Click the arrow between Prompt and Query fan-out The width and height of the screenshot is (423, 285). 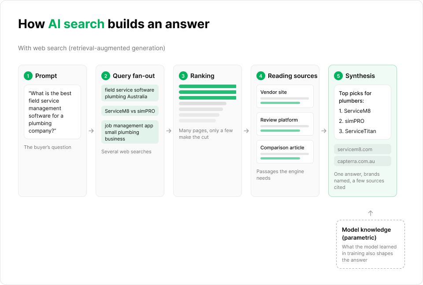coord(91,131)
